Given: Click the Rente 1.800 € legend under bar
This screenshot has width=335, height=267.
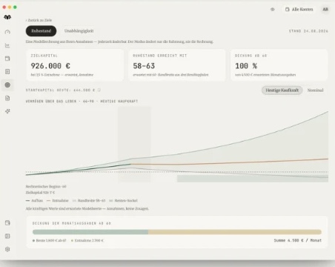Looking at the screenshot, I should 50,240.
